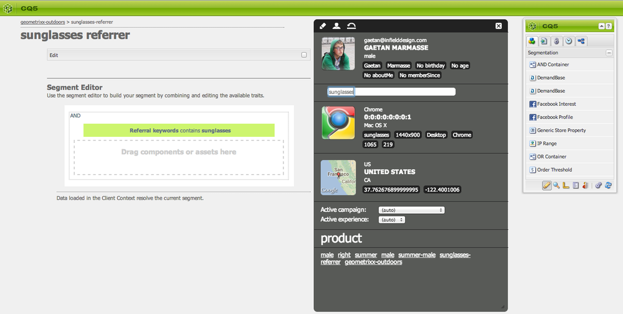This screenshot has width=623, height=314.
Task: Click the Desktop device tag
Action: point(436,135)
